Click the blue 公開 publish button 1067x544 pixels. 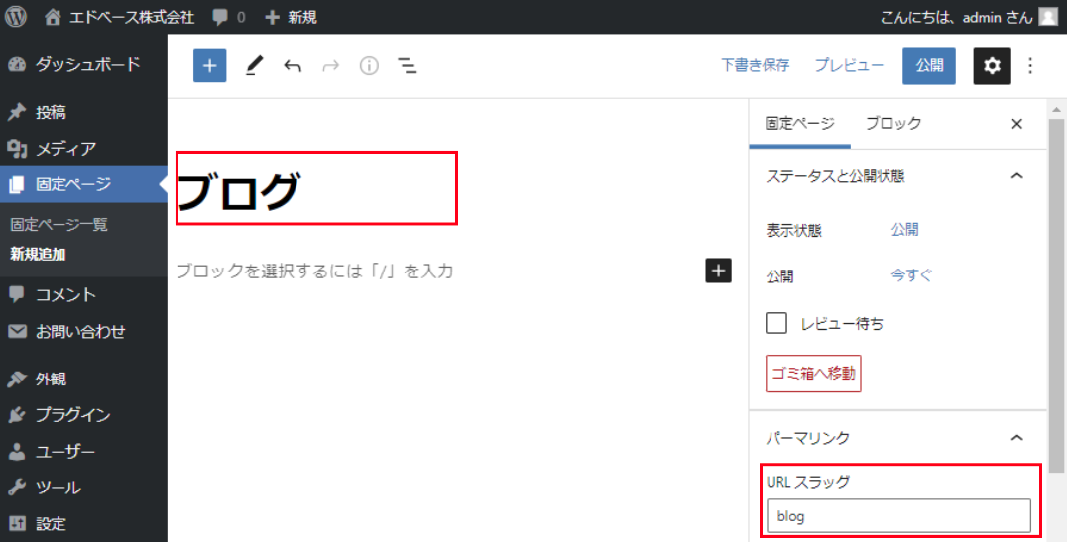coord(929,66)
